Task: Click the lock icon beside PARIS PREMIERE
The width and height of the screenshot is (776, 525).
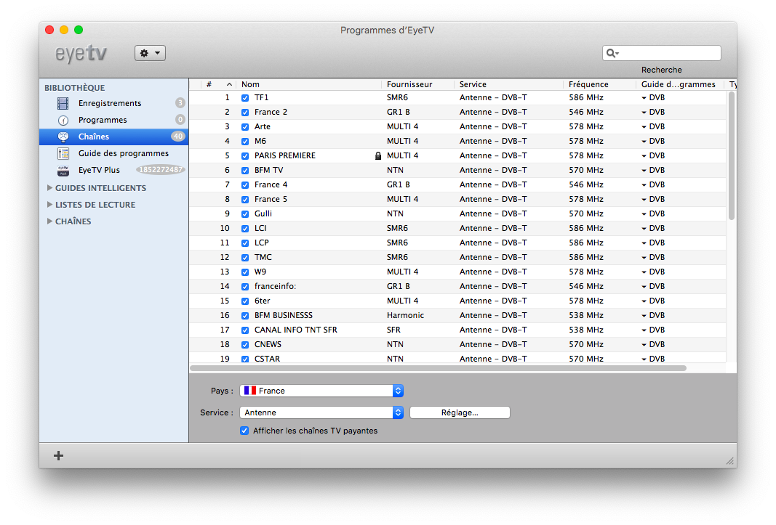Action: coord(377,155)
